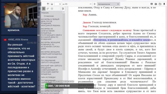Click the chat timestamp 22:46:50
The height and width of the screenshot is (94, 167).
pyautogui.click(x=32, y=43)
